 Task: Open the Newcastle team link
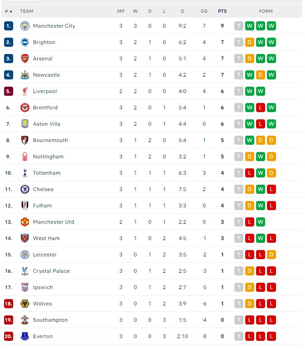coord(47,75)
